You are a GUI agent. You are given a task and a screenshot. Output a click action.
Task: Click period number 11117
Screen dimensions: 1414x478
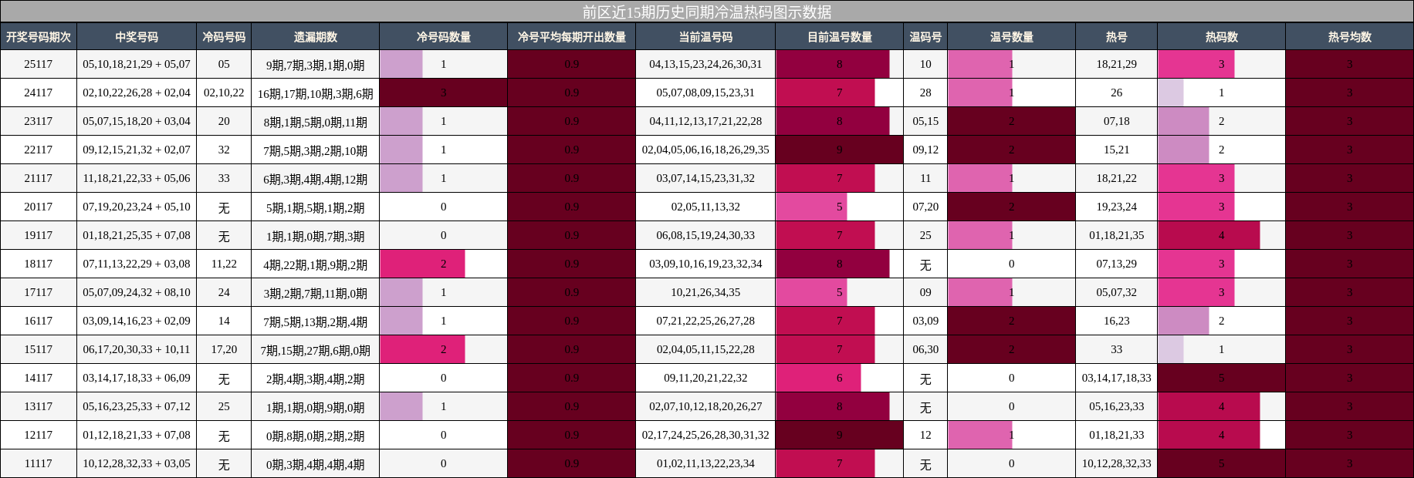coord(39,463)
